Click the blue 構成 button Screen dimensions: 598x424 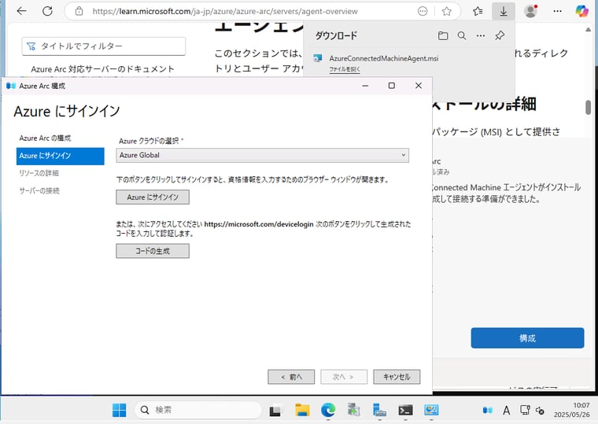[527, 337]
